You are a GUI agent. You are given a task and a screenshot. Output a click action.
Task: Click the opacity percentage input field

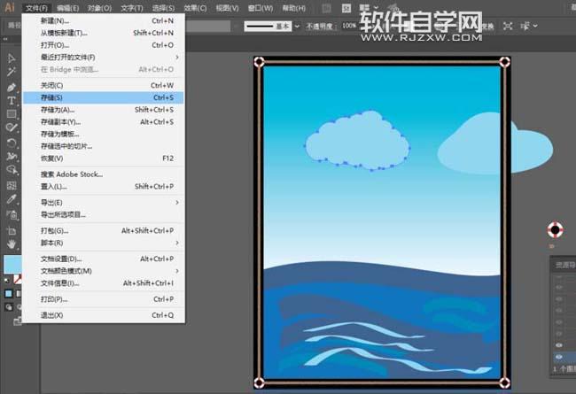[349, 27]
